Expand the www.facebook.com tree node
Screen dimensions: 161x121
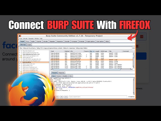tap(20, 67)
